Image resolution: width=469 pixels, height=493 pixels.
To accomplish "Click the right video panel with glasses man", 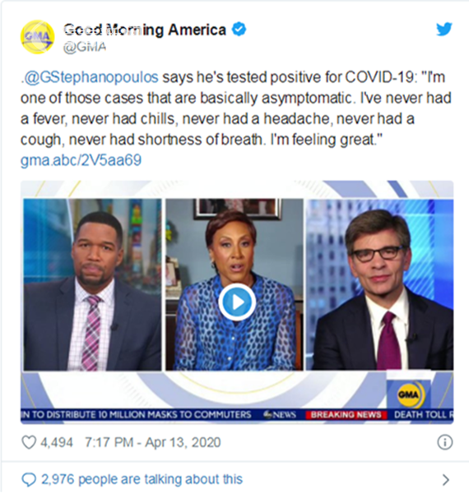I will 379,284.
